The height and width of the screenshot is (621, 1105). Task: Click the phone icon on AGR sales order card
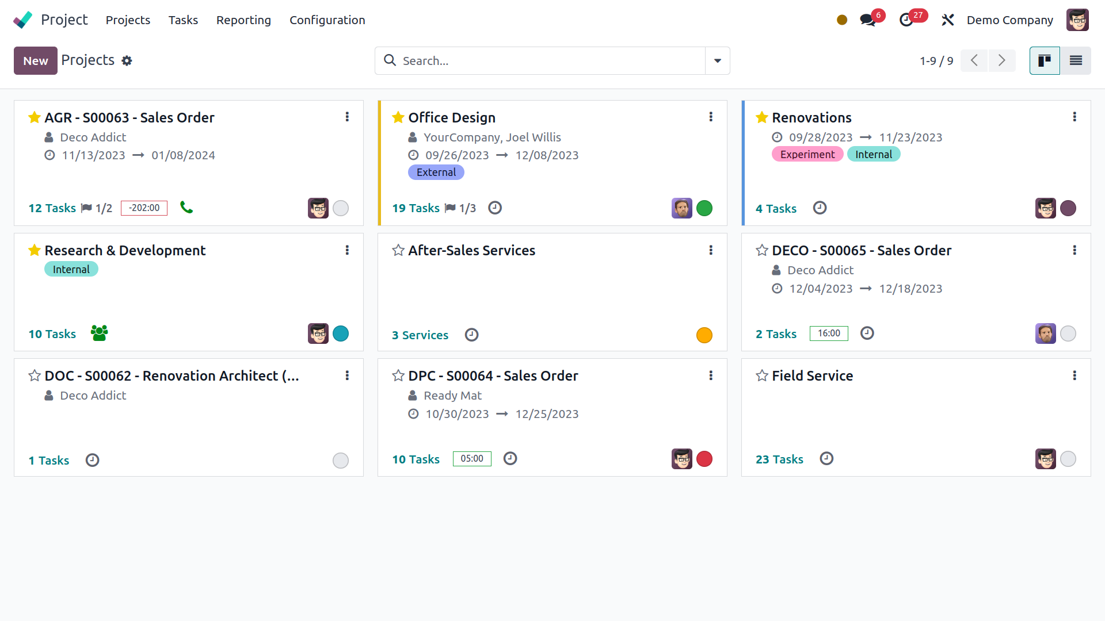tap(186, 208)
